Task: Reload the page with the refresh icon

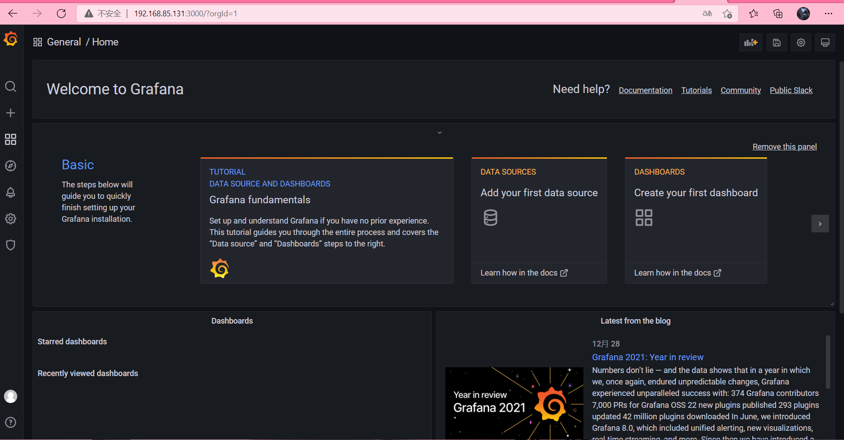Action: click(x=61, y=14)
